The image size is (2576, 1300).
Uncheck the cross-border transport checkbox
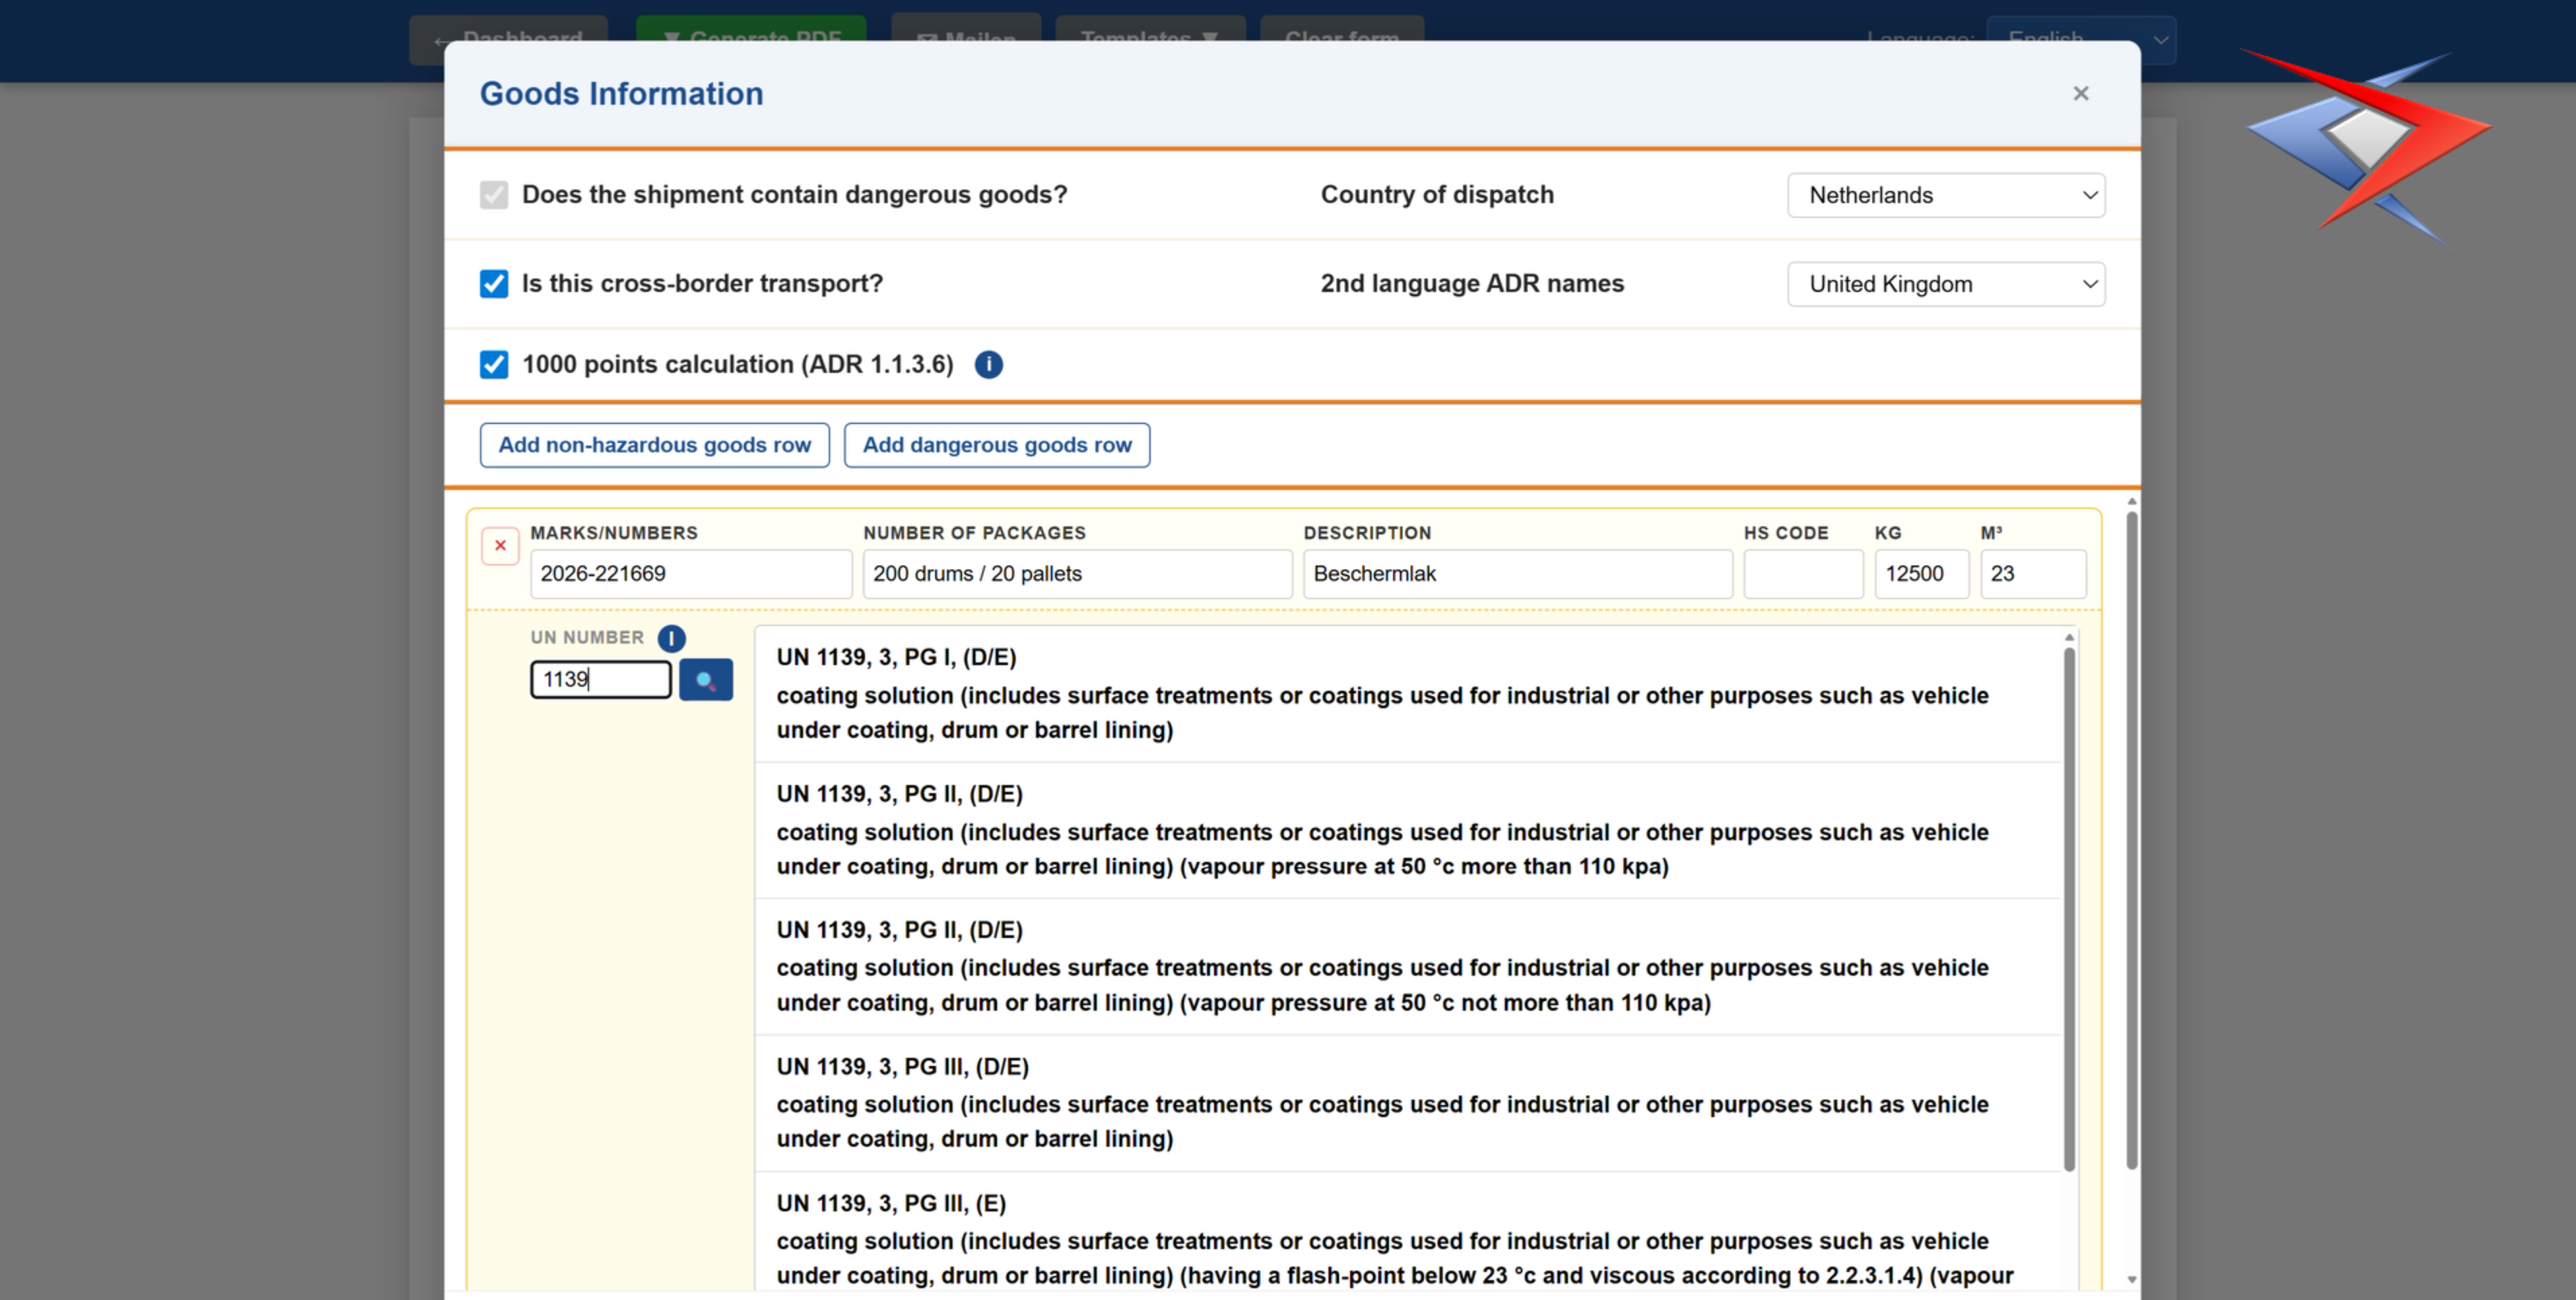(494, 284)
